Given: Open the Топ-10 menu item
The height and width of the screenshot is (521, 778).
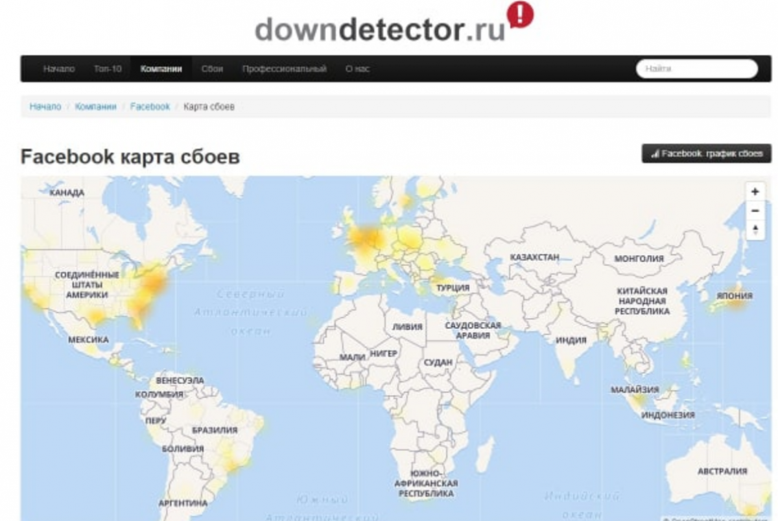Looking at the screenshot, I should (x=108, y=69).
